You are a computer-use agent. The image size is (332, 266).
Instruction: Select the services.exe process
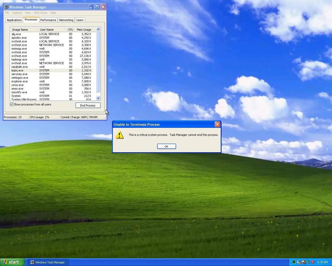coord(51,74)
